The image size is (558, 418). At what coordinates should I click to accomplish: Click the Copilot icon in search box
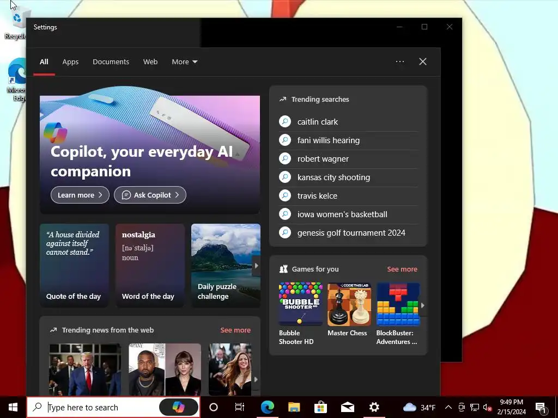tap(178, 407)
